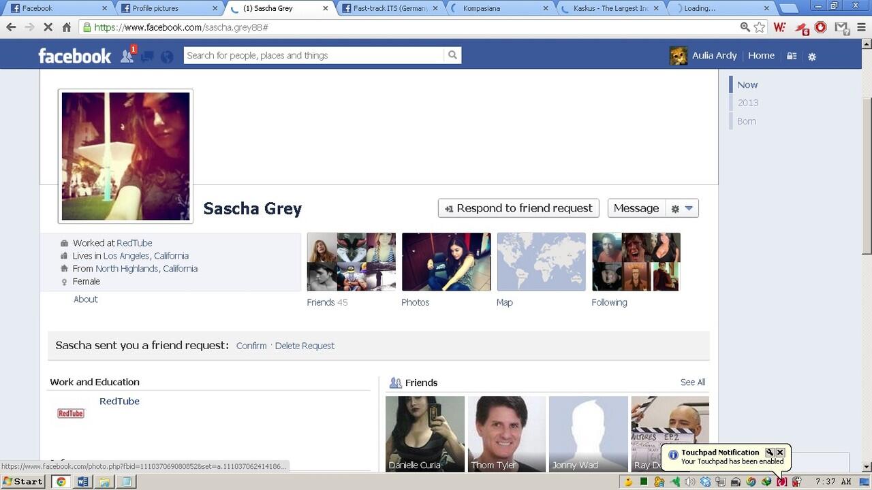The height and width of the screenshot is (490, 872).
Task: Open the mail checker extension icon
Action: (842, 28)
